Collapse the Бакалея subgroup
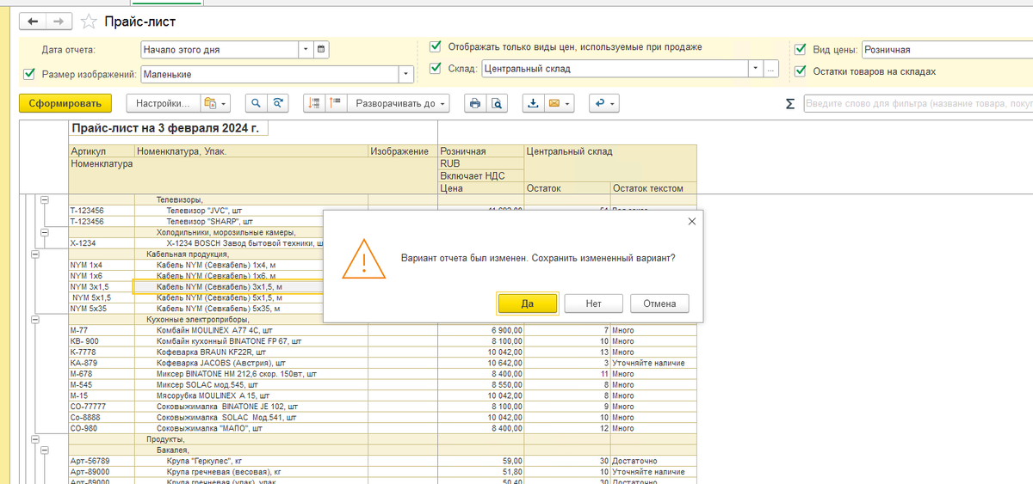Screen dimensions: 1033x484 coord(44,450)
